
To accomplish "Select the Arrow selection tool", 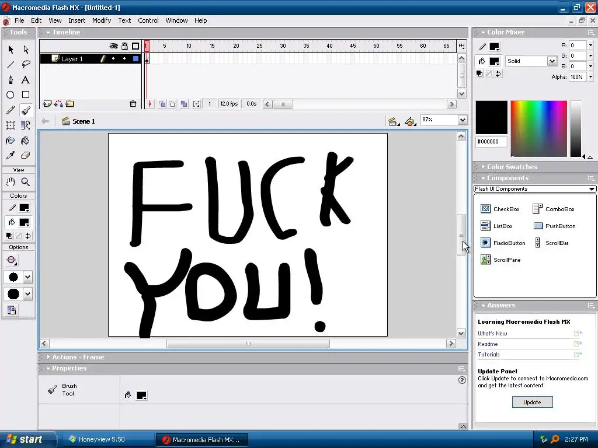I will [x=11, y=50].
